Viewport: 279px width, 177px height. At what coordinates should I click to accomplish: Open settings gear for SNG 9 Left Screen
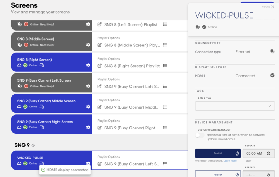(88, 86)
